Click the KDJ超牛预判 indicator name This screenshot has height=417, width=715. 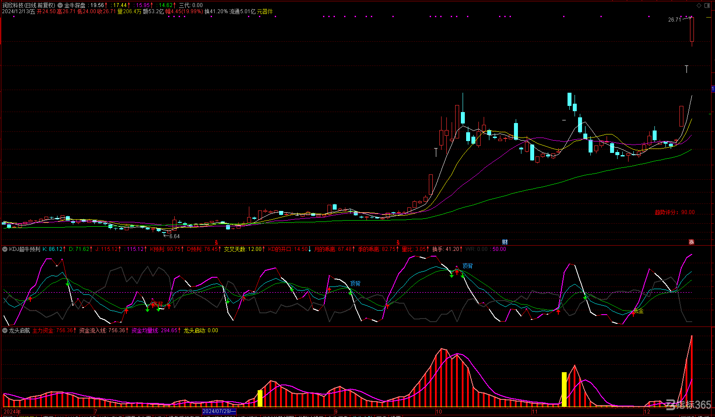[25, 249]
